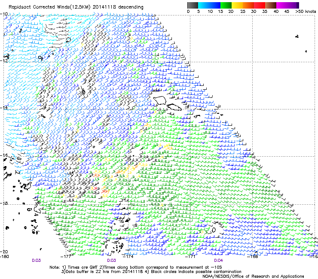Click the latitude label -12

point(4,61)
